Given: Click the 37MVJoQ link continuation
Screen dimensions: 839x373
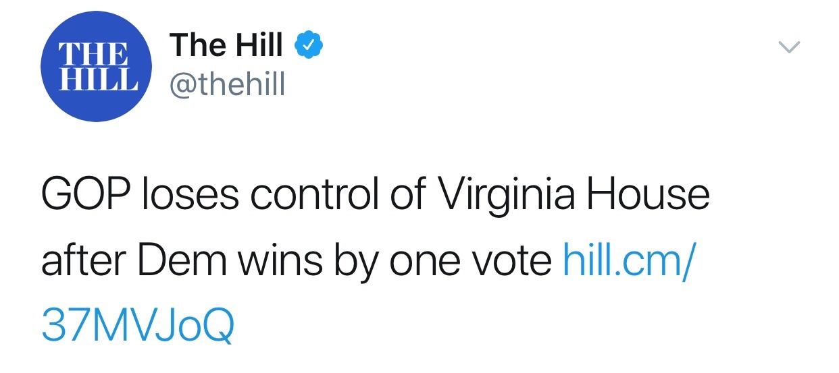Looking at the screenshot, I should [x=138, y=324].
